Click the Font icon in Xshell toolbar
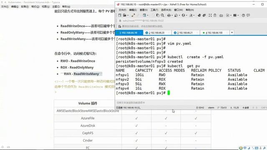The height and width of the screenshot is (150, 267). point(191,15)
